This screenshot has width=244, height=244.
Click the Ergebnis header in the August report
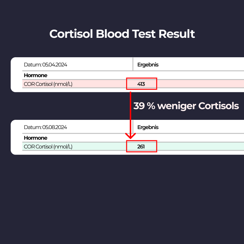148,127
